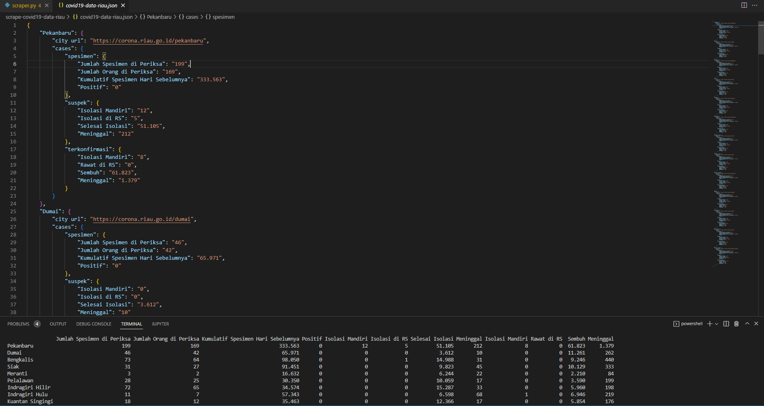
Task: Open the editor More Actions menu
Action: pyautogui.click(x=755, y=5)
